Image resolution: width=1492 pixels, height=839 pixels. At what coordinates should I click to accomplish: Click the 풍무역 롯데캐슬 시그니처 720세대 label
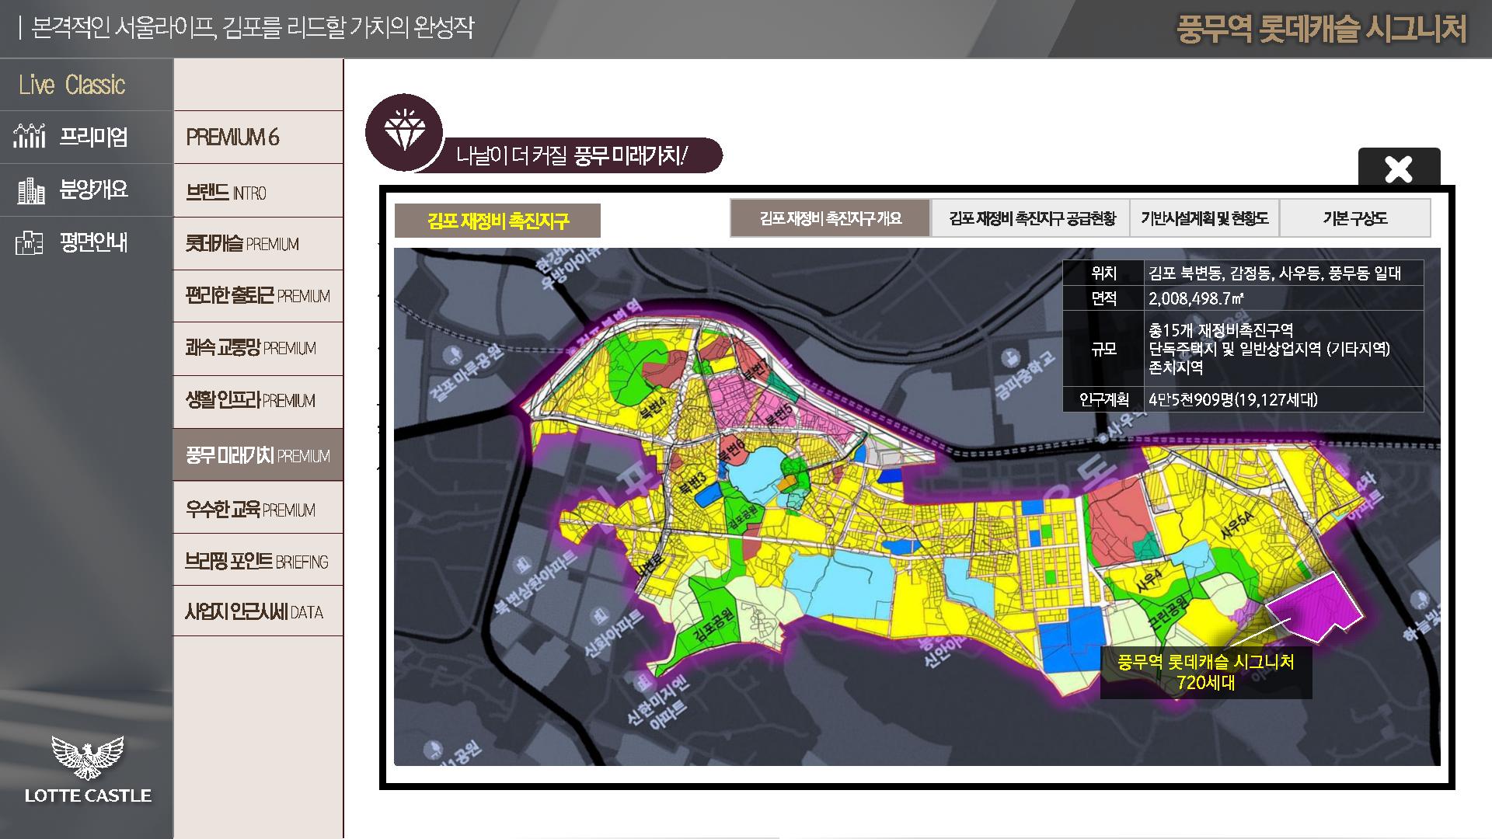tap(1206, 672)
